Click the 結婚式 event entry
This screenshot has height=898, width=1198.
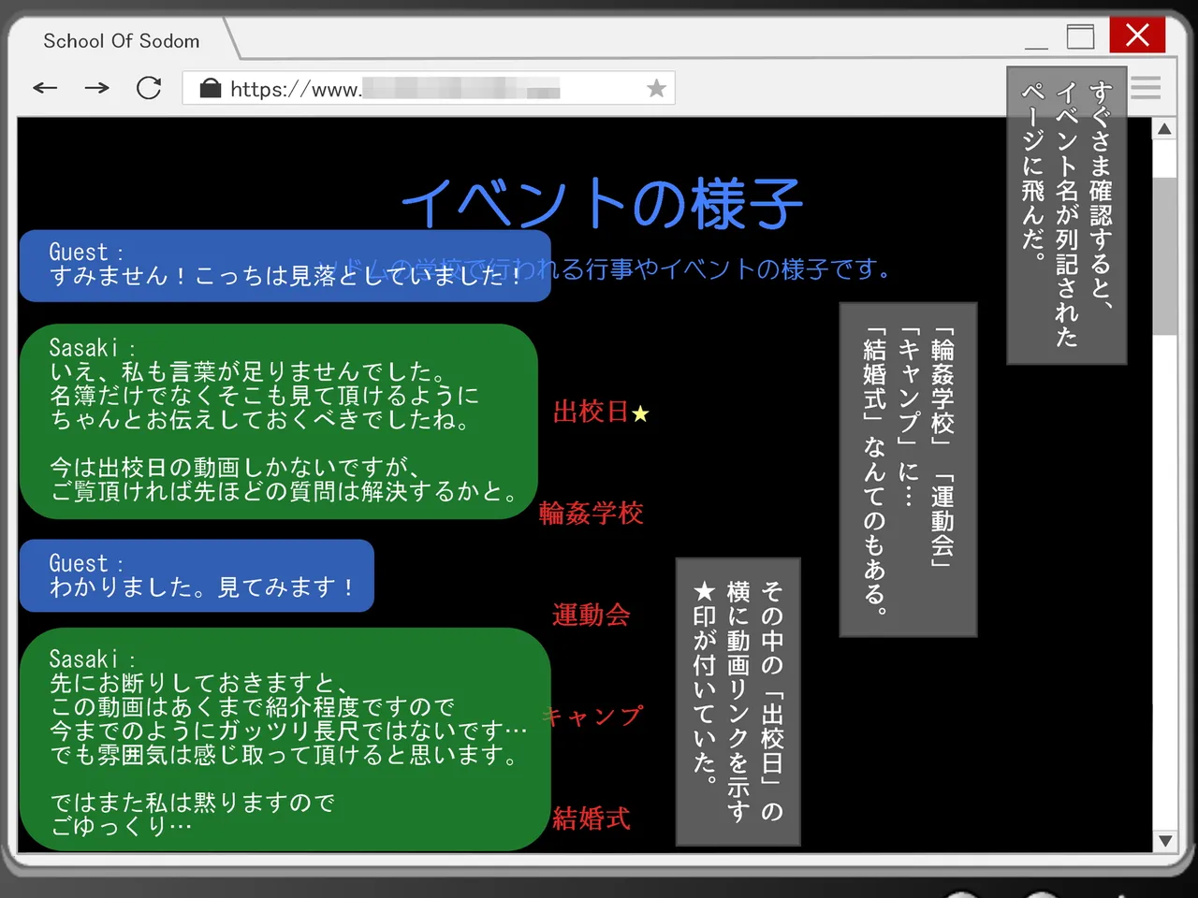click(591, 818)
